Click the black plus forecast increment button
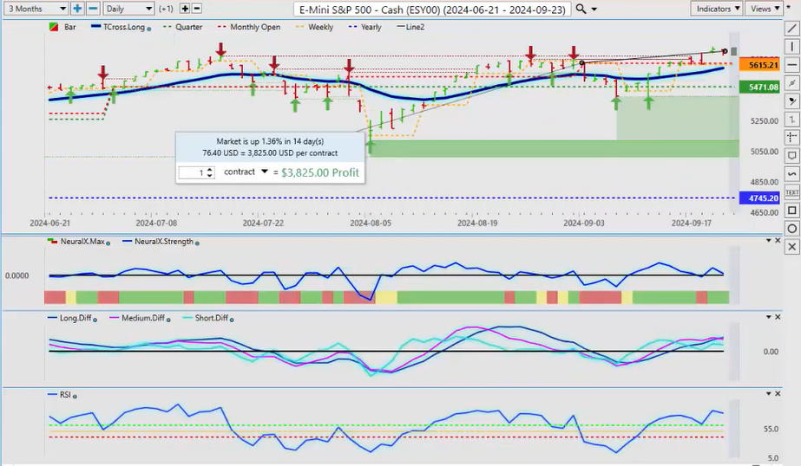 coord(185,9)
